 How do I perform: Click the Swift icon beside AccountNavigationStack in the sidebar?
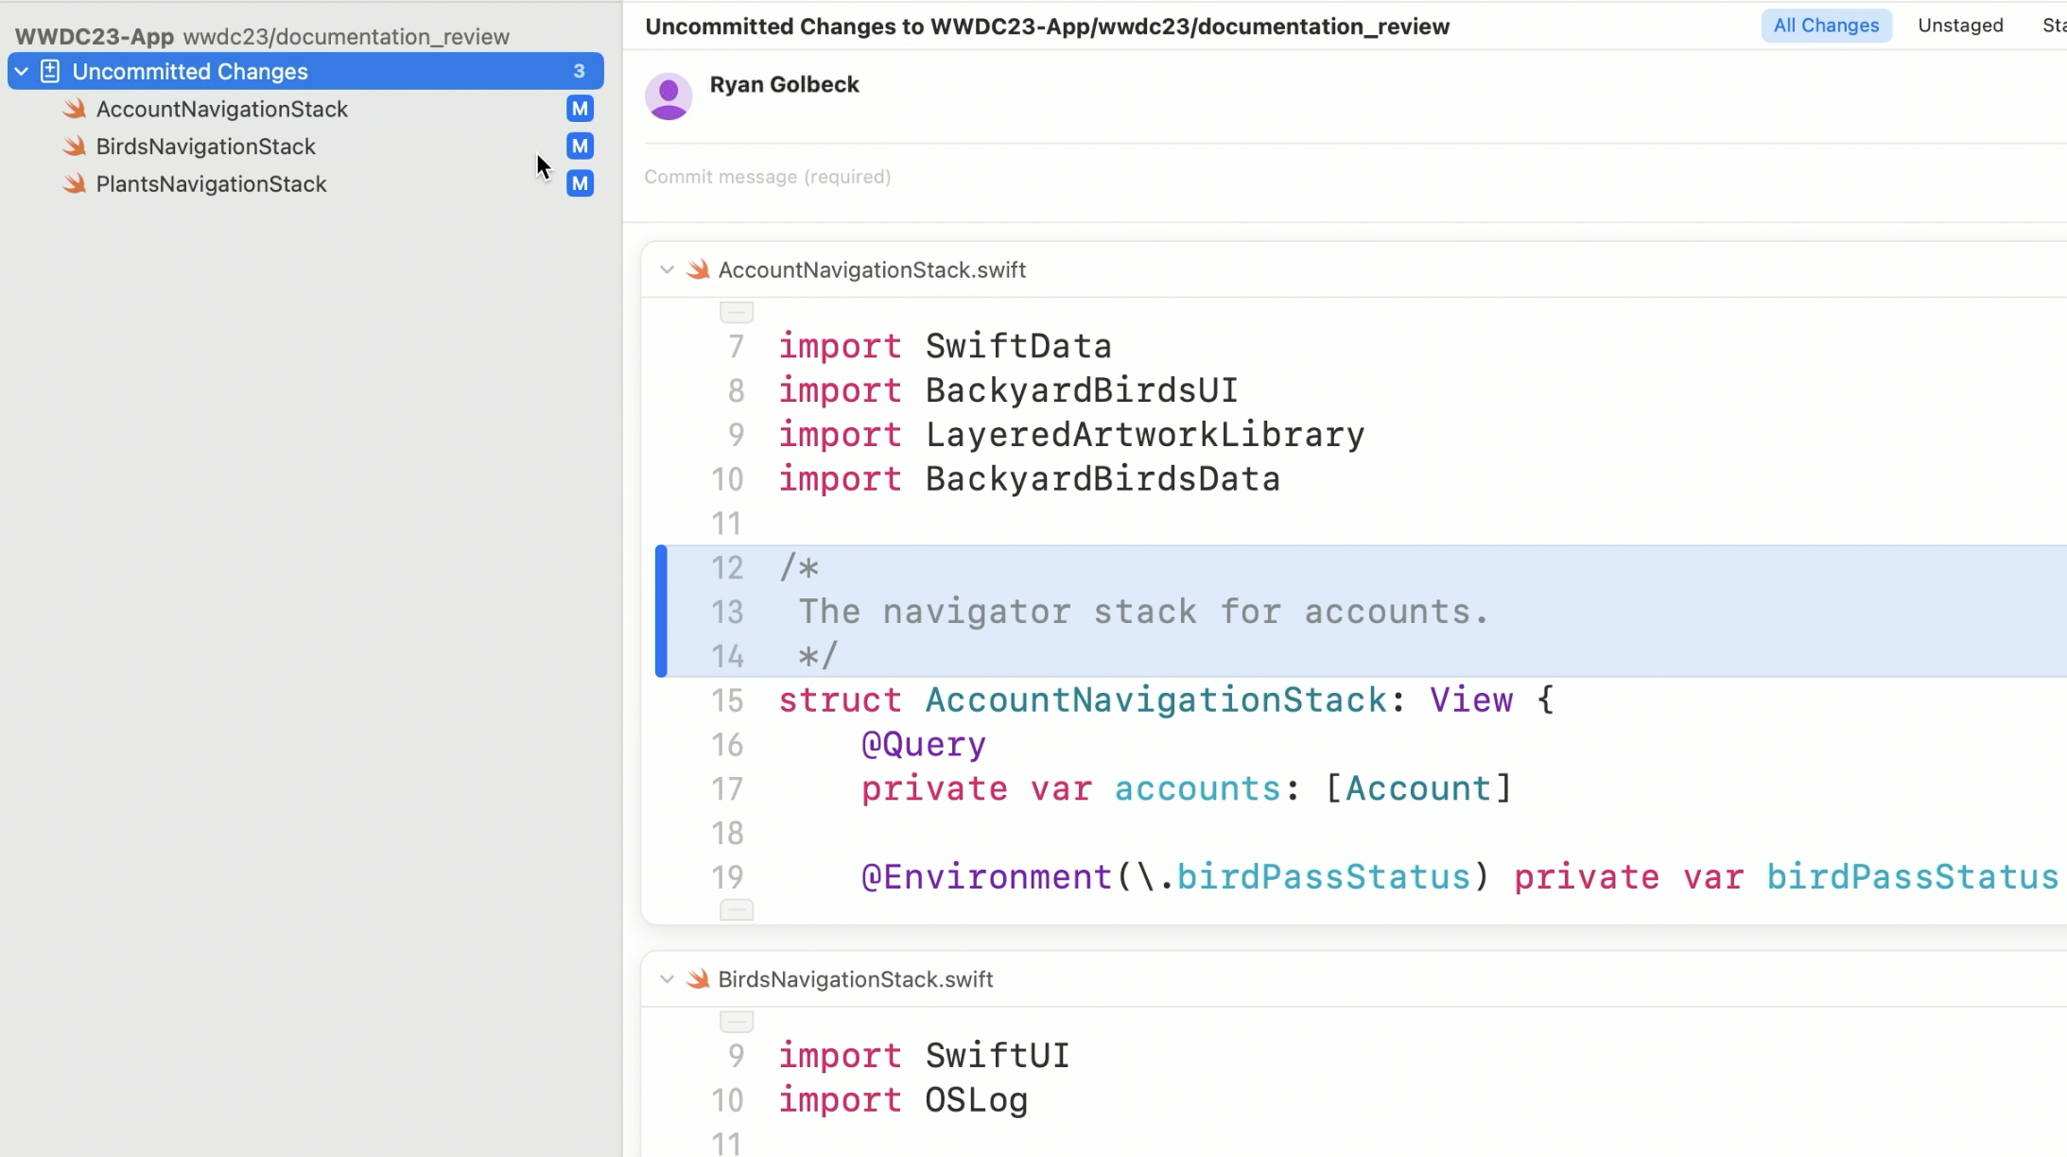[75, 109]
